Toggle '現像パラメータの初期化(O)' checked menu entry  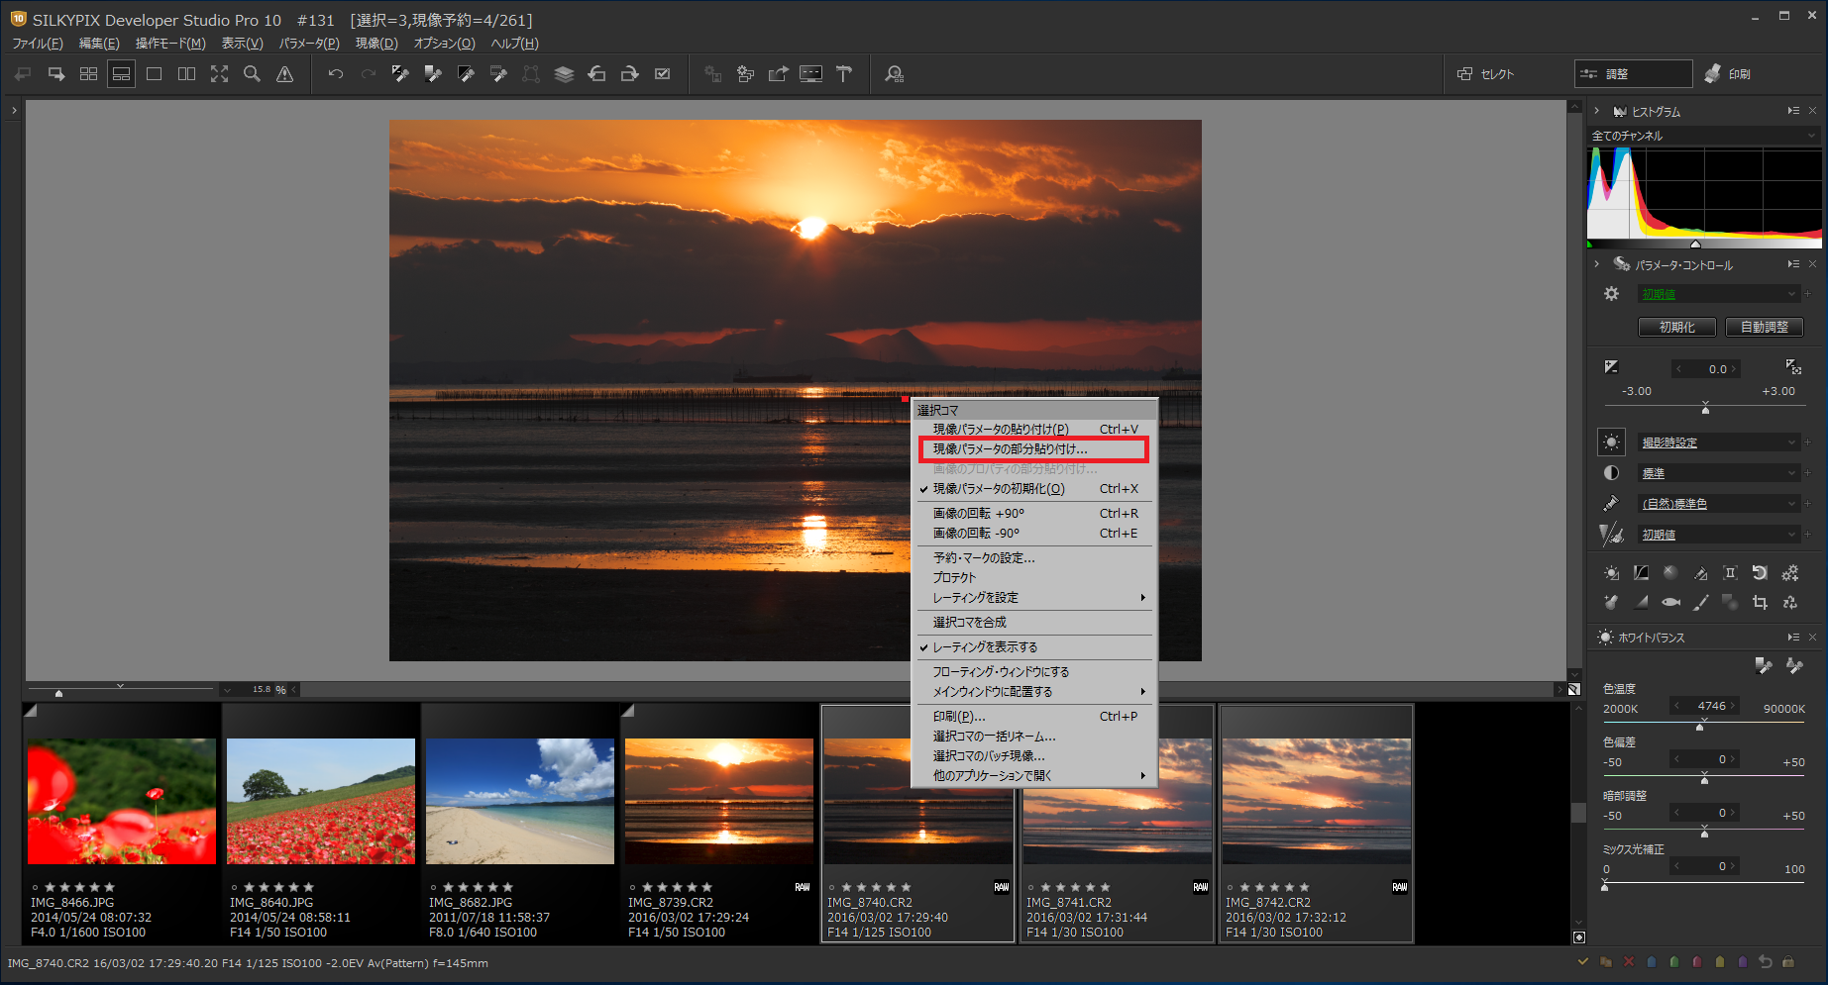click(x=1033, y=489)
